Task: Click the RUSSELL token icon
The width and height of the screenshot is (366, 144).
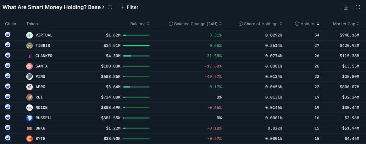Action: pos(29,118)
